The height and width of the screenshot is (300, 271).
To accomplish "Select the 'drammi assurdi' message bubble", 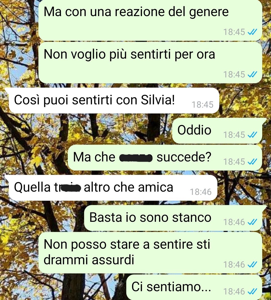I will [x=150, y=252].
